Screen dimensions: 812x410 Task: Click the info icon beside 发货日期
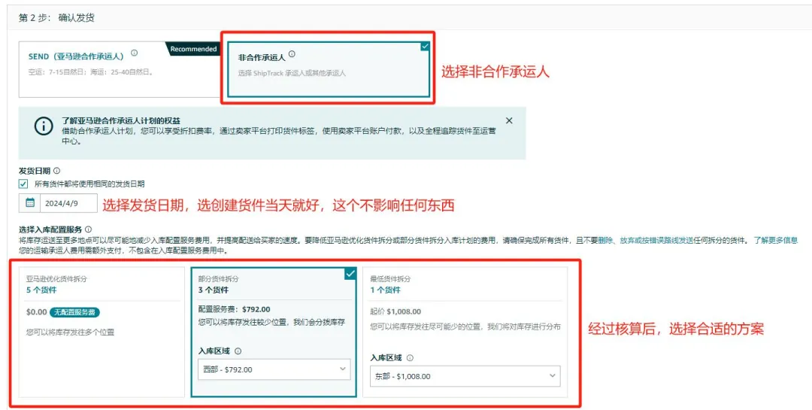click(57, 171)
